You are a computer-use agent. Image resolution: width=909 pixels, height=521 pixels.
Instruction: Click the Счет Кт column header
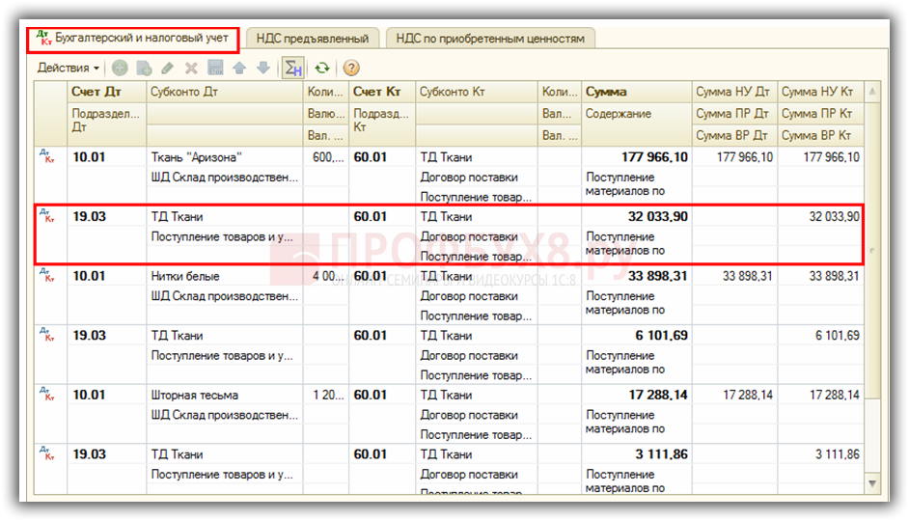[382, 92]
